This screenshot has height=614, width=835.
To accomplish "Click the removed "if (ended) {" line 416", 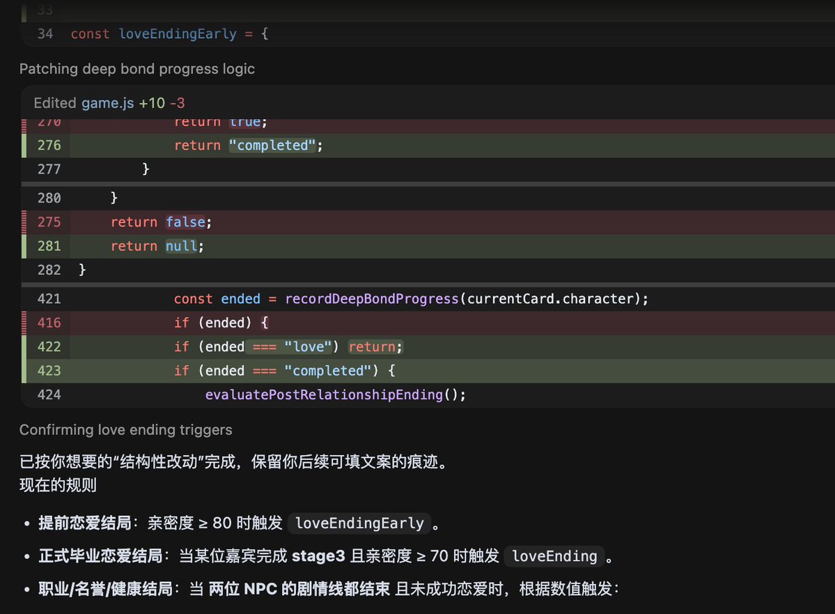I will pos(221,323).
